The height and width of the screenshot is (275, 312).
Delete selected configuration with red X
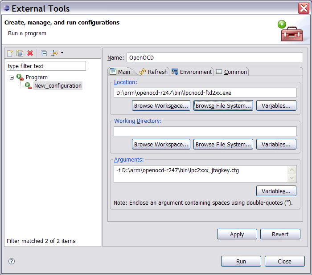tap(30, 53)
